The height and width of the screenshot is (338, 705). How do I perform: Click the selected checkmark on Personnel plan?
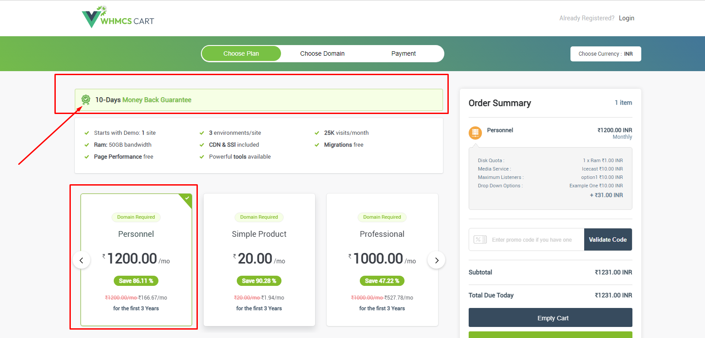187,198
